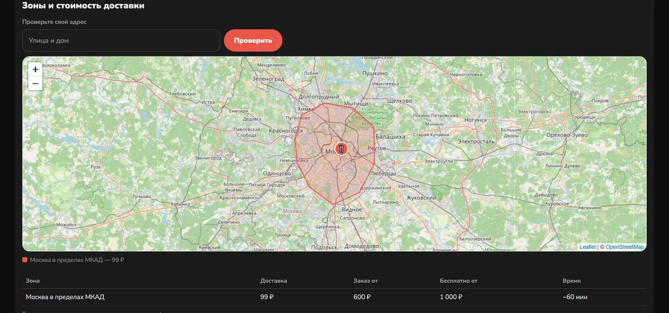Click Орехово-Зуево label on the map
The height and width of the screenshot is (313, 669).
click(x=567, y=135)
